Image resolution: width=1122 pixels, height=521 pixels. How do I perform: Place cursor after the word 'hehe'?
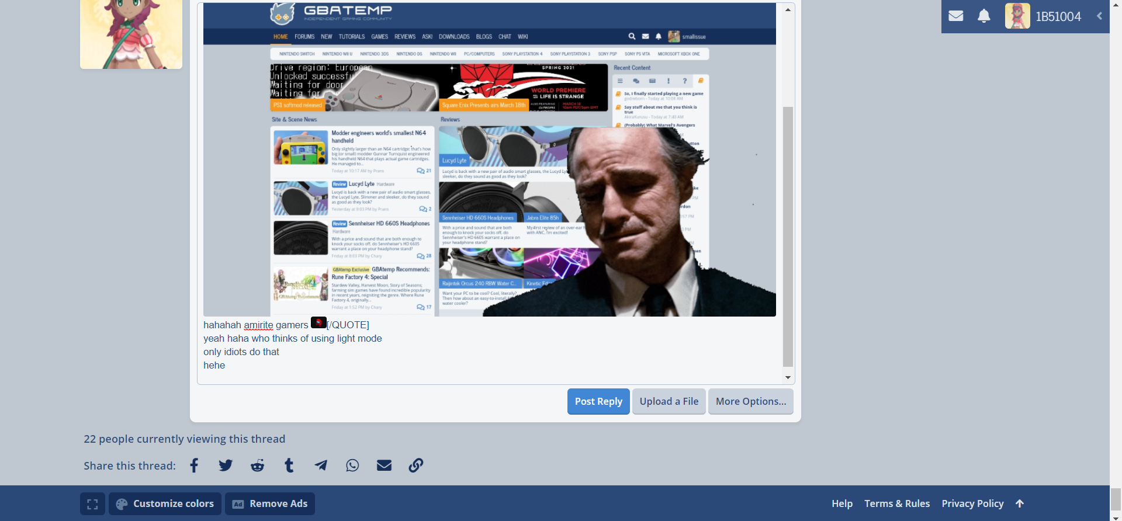(226, 366)
